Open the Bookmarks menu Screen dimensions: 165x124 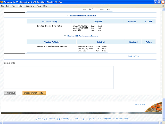point(30,6)
